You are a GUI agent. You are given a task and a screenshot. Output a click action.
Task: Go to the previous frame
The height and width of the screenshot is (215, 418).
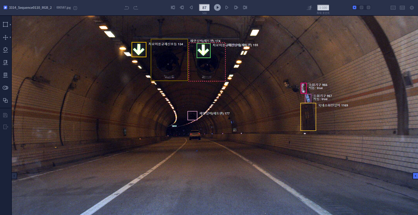point(191,7)
